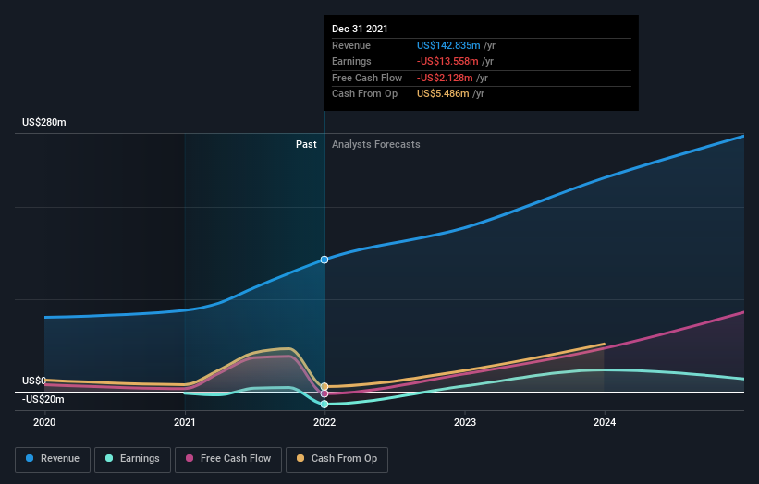Click the 2020 x-axis label
Viewport: 759px width, 484px height.
tap(44, 423)
